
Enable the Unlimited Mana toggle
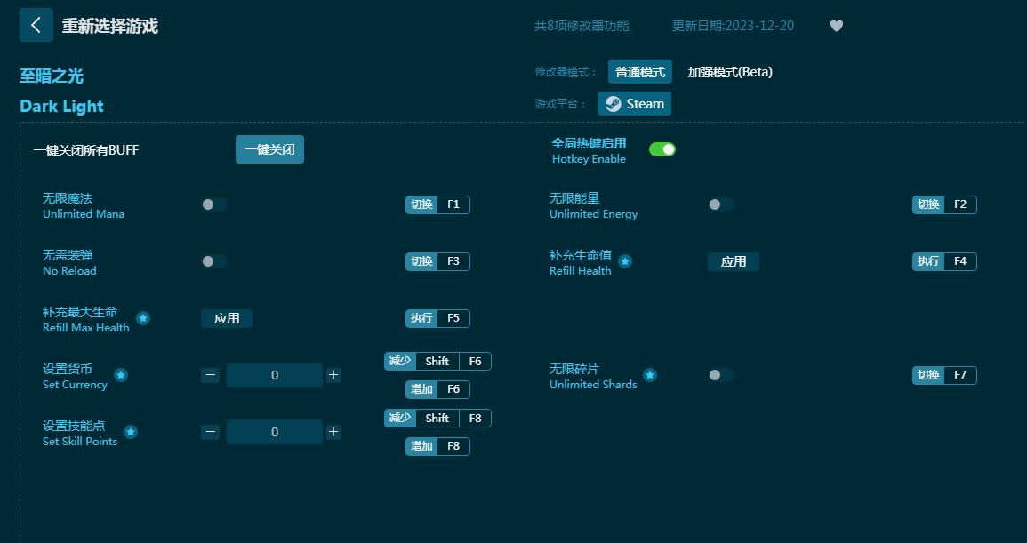coord(213,204)
